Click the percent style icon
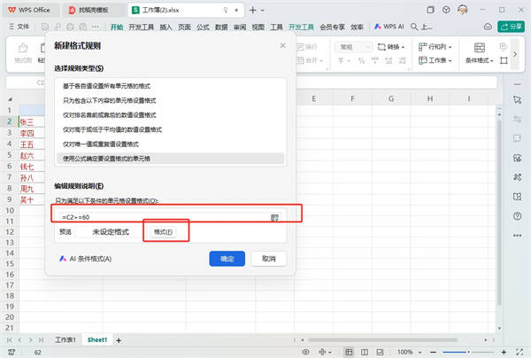The image size is (531, 358). coord(361,60)
